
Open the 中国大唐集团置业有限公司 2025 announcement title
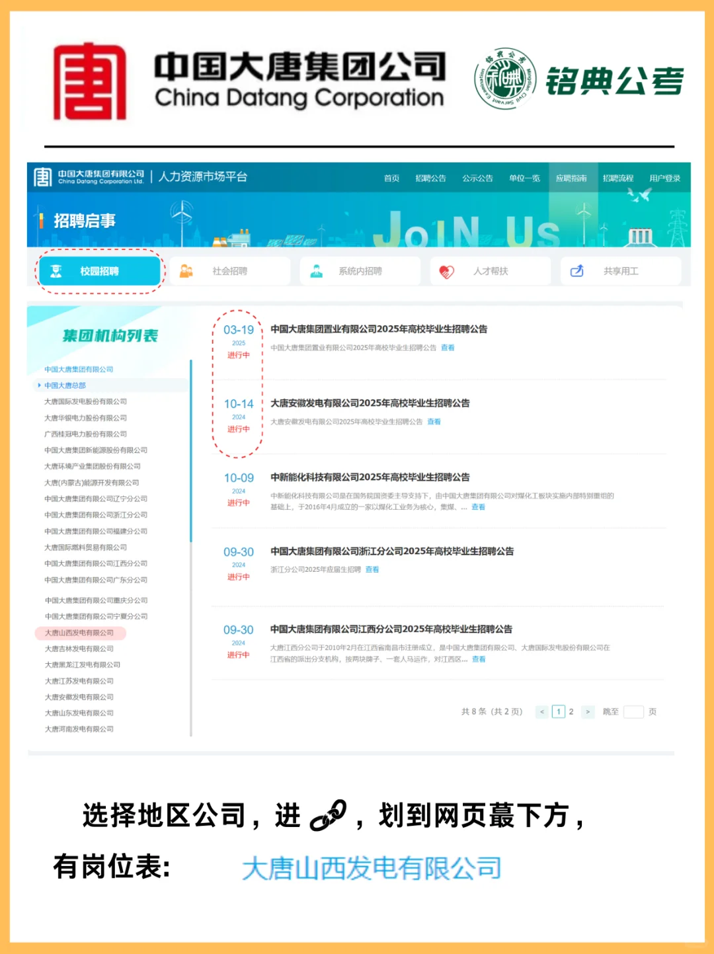(x=379, y=329)
